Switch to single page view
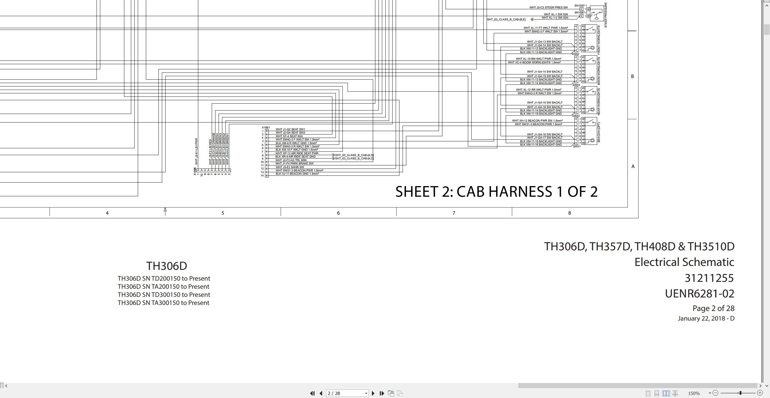770x398 pixels. click(x=648, y=393)
